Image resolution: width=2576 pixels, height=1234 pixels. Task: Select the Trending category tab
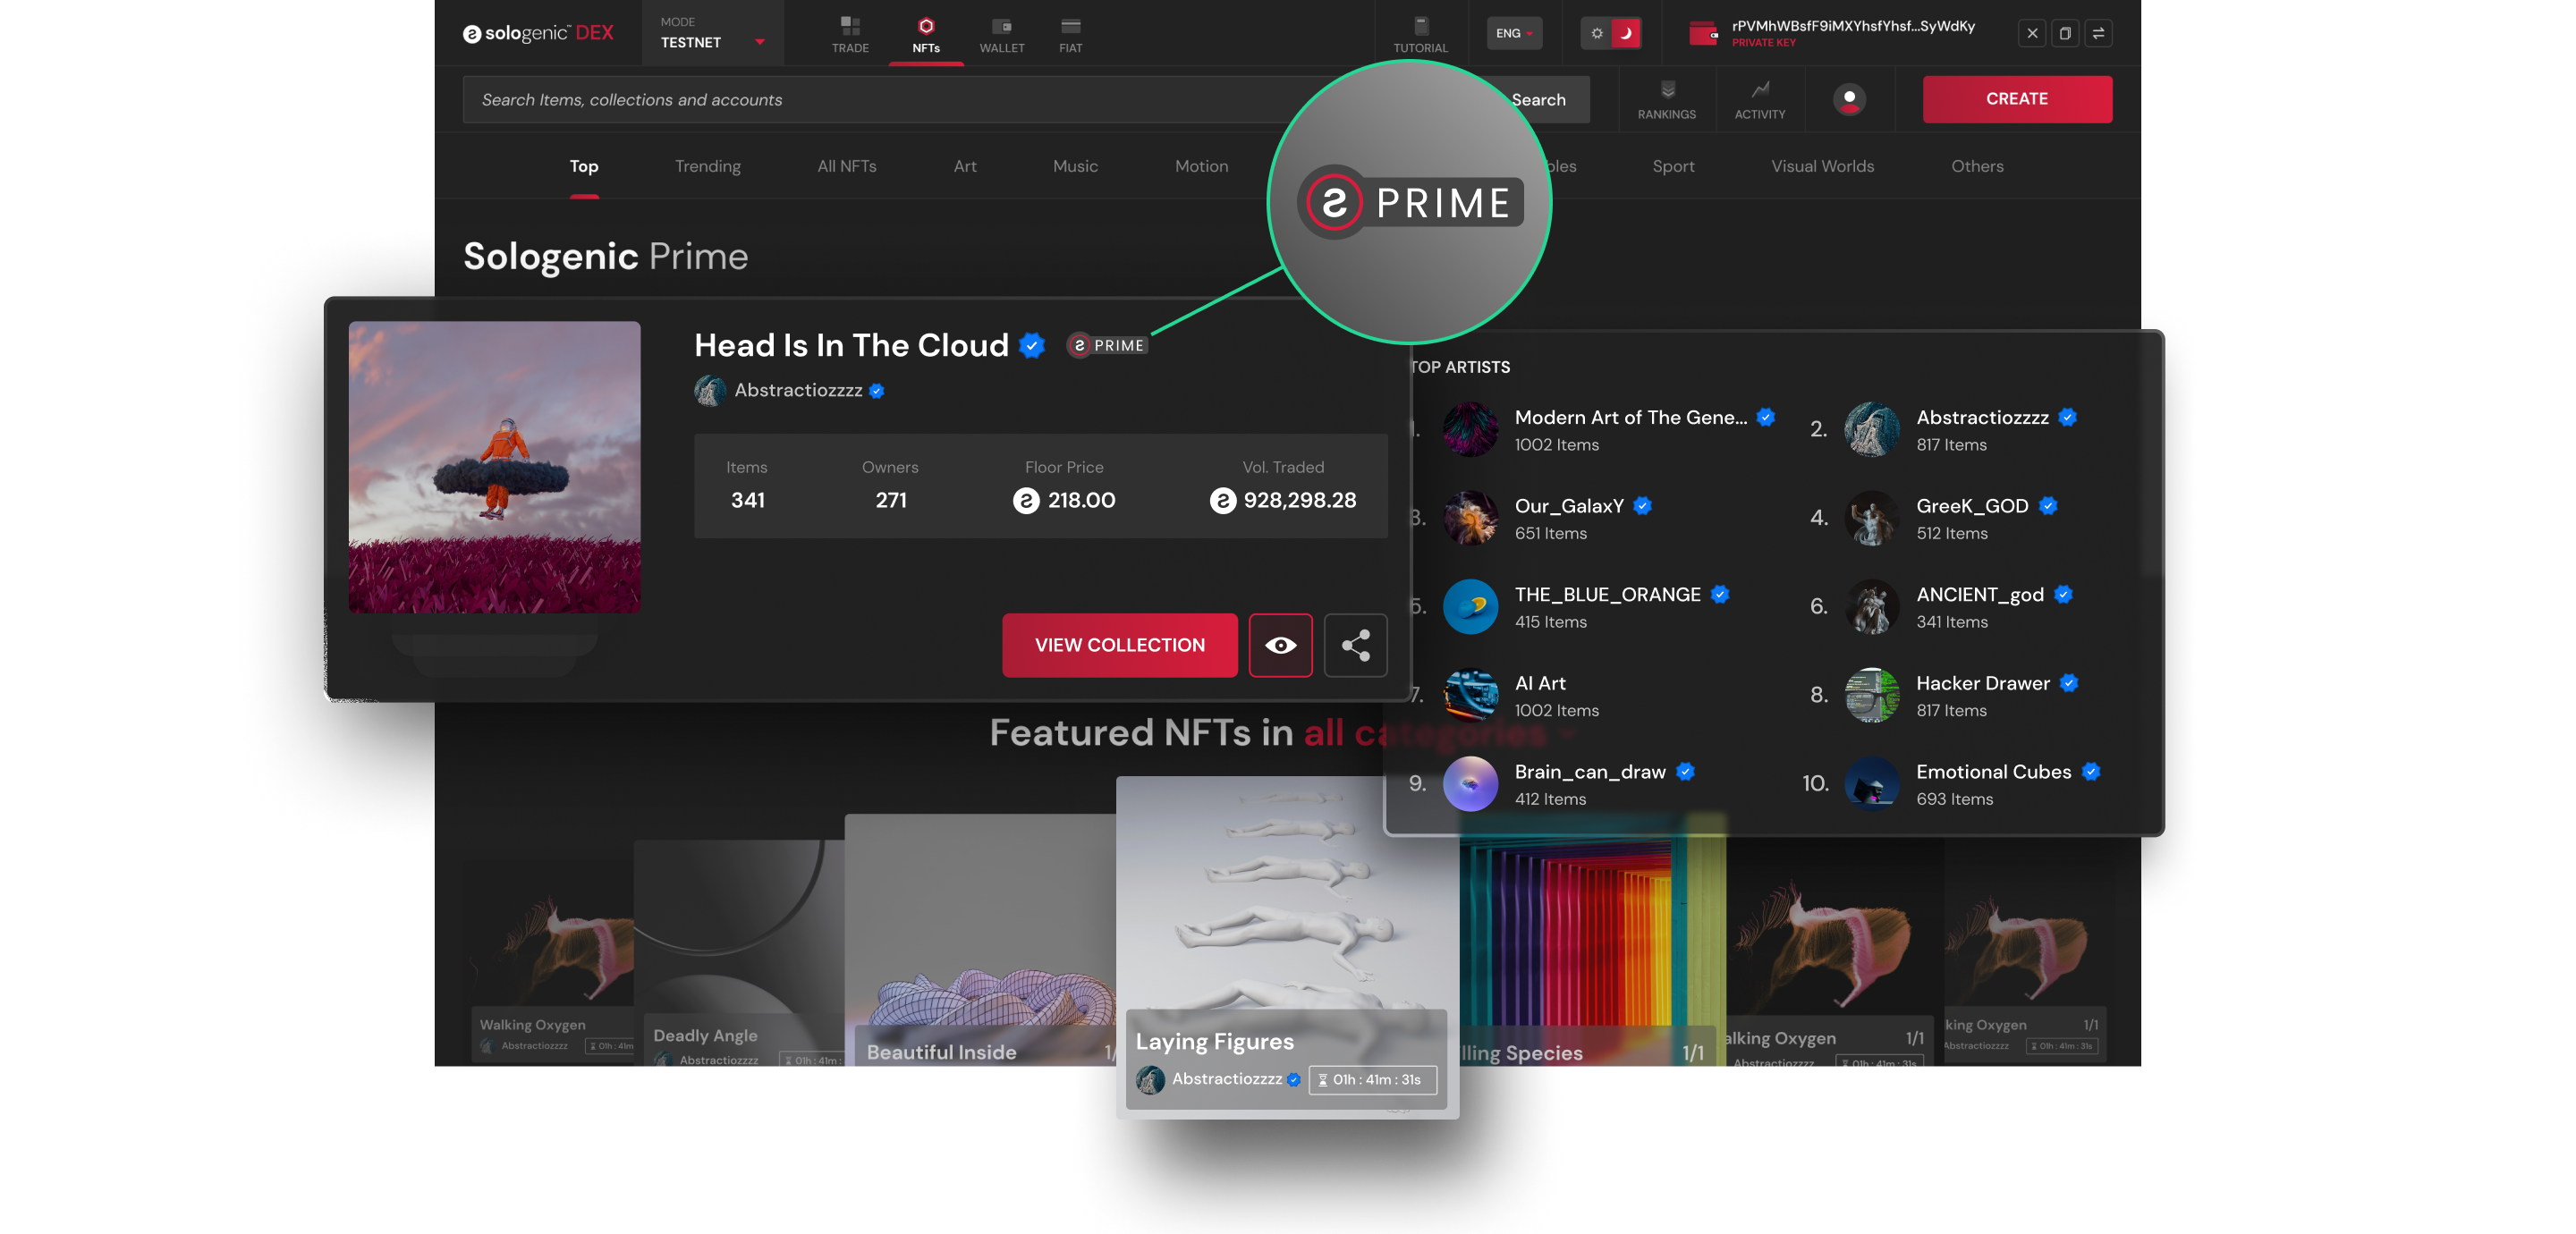[x=708, y=166]
